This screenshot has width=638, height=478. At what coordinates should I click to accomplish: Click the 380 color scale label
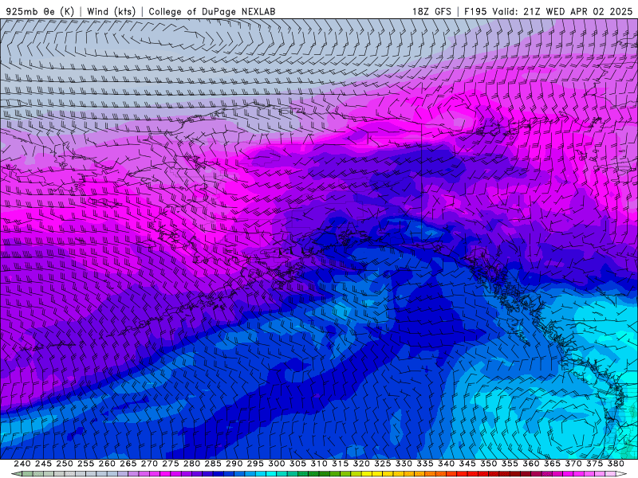pyautogui.click(x=616, y=464)
